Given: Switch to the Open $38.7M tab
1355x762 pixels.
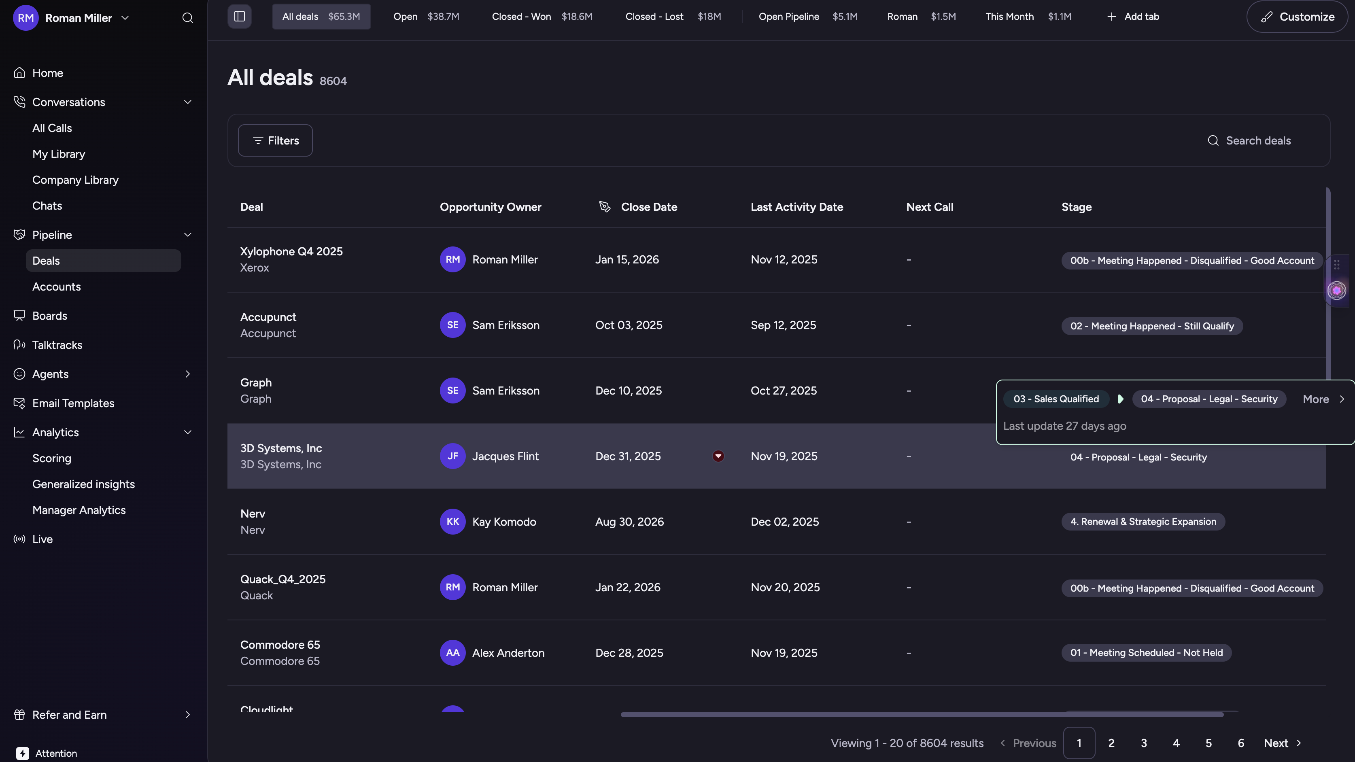Looking at the screenshot, I should coord(426,16).
